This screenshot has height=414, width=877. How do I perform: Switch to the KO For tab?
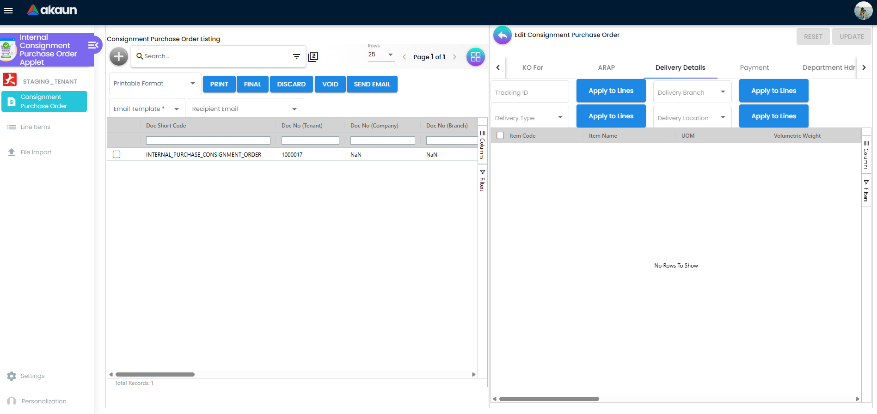coord(533,67)
